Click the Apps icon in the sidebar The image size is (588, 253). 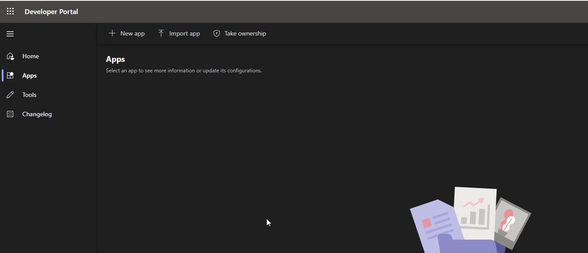[10, 75]
